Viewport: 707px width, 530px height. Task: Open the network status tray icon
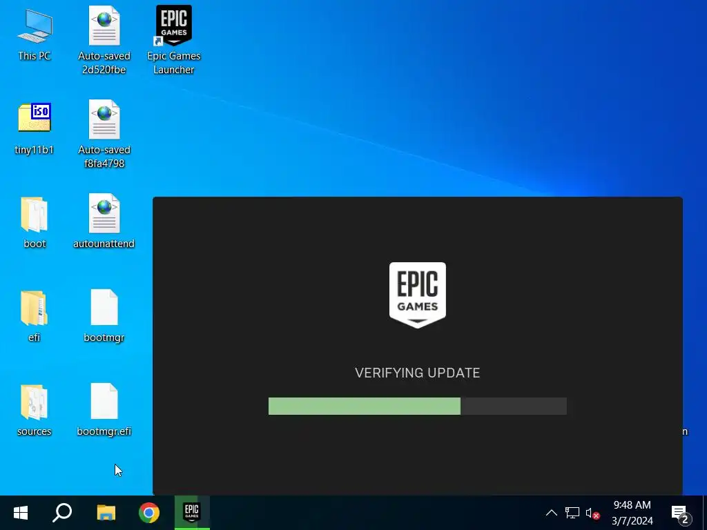572,513
